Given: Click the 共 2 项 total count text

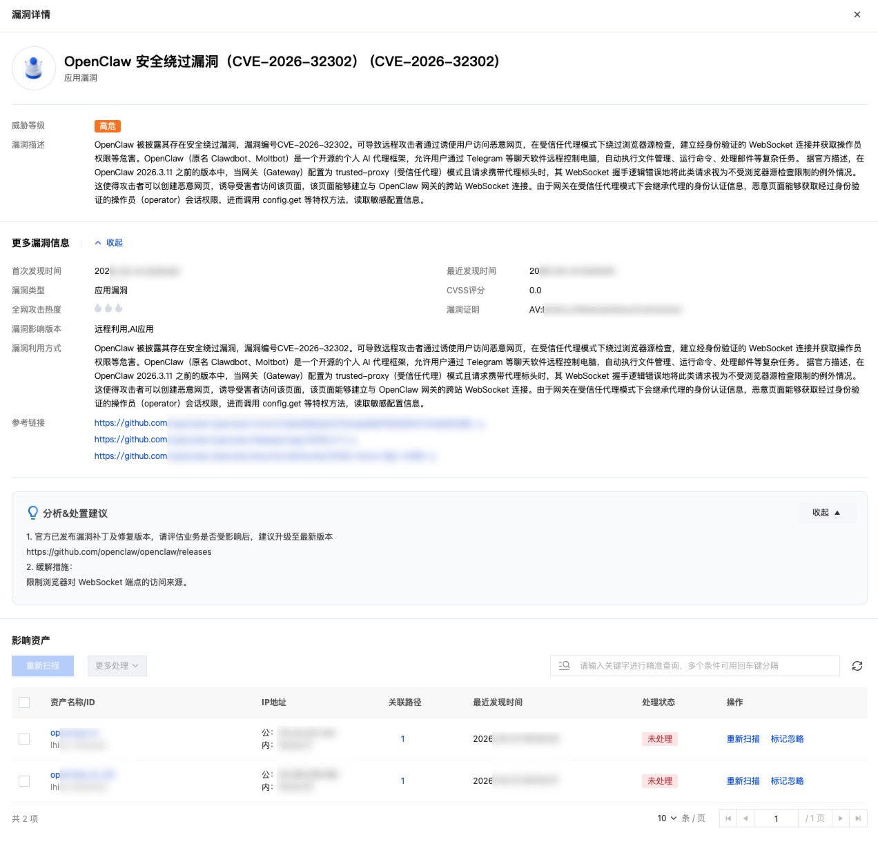Looking at the screenshot, I should 25,819.
